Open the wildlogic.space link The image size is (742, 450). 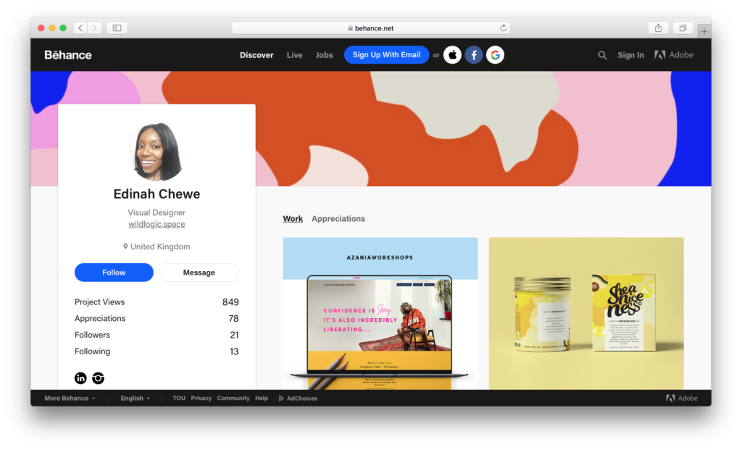tap(157, 225)
